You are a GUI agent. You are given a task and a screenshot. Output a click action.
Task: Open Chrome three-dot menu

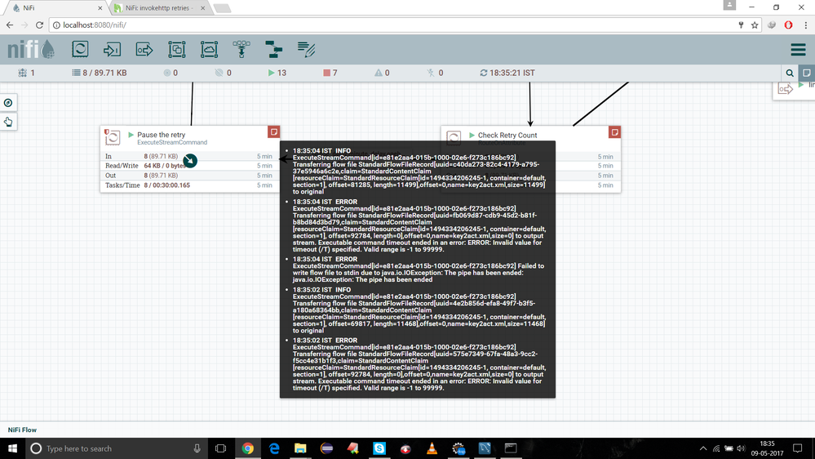(806, 25)
